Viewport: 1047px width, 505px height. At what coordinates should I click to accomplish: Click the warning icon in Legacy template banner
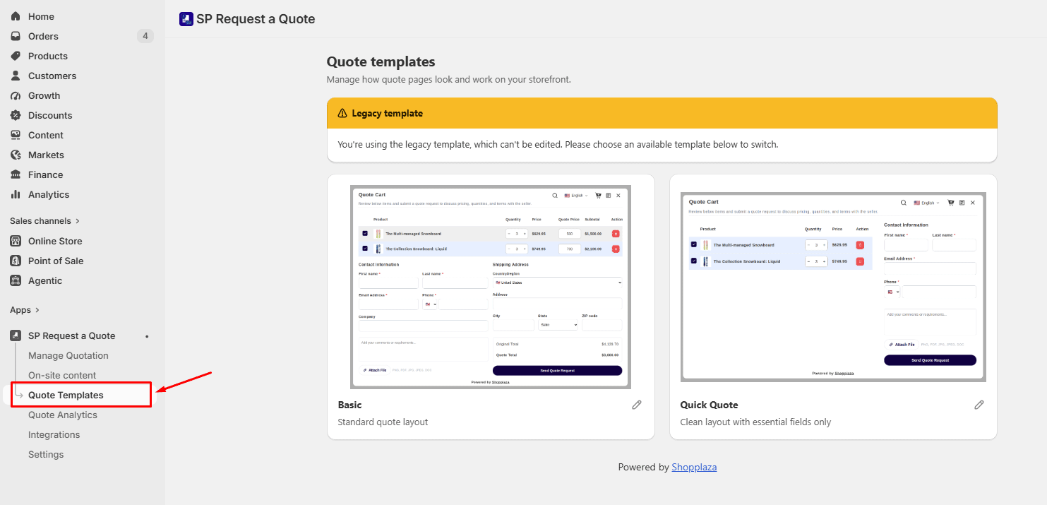pos(342,113)
